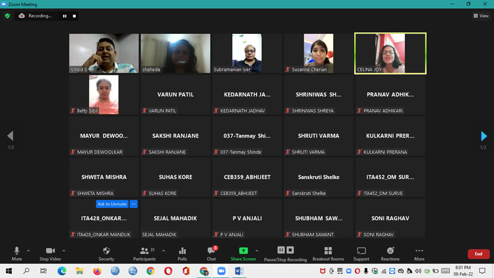Open the Security options
This screenshot has width=494, height=278.
(x=106, y=253)
